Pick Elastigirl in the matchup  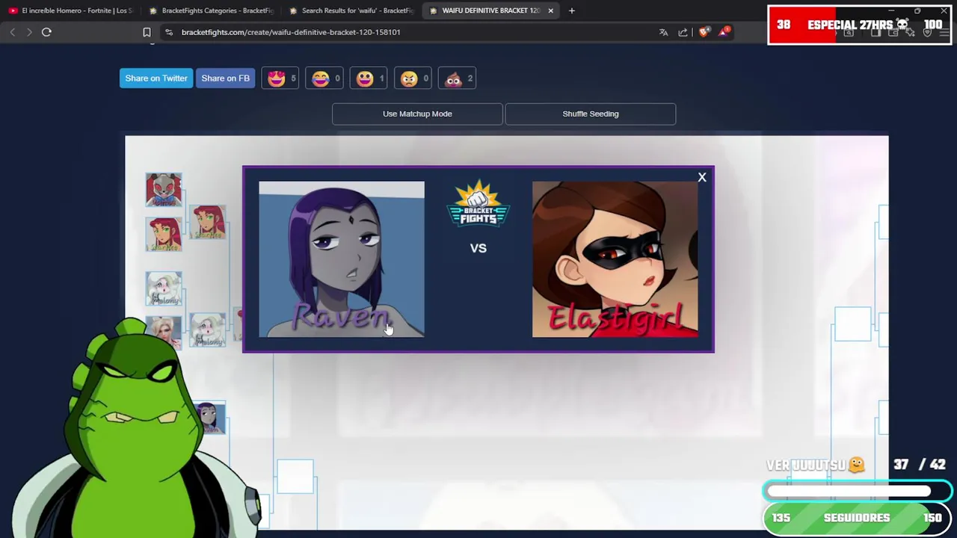click(x=615, y=259)
